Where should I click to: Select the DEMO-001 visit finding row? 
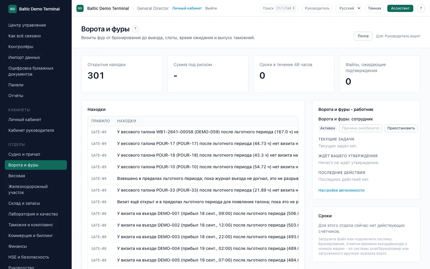point(193,213)
